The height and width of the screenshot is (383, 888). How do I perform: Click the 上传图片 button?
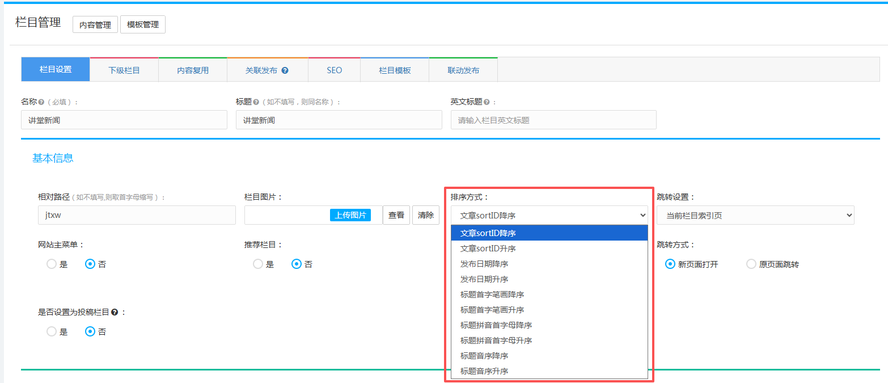click(x=350, y=215)
